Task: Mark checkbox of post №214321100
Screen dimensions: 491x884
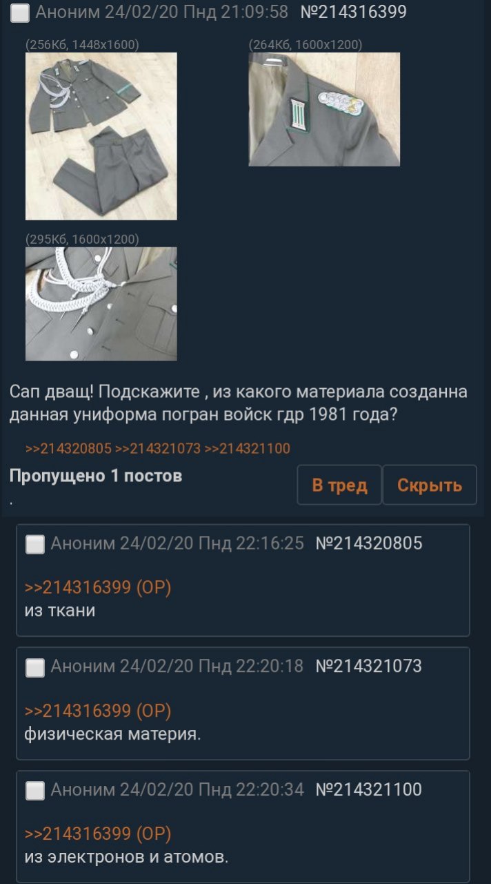Action: [x=35, y=790]
